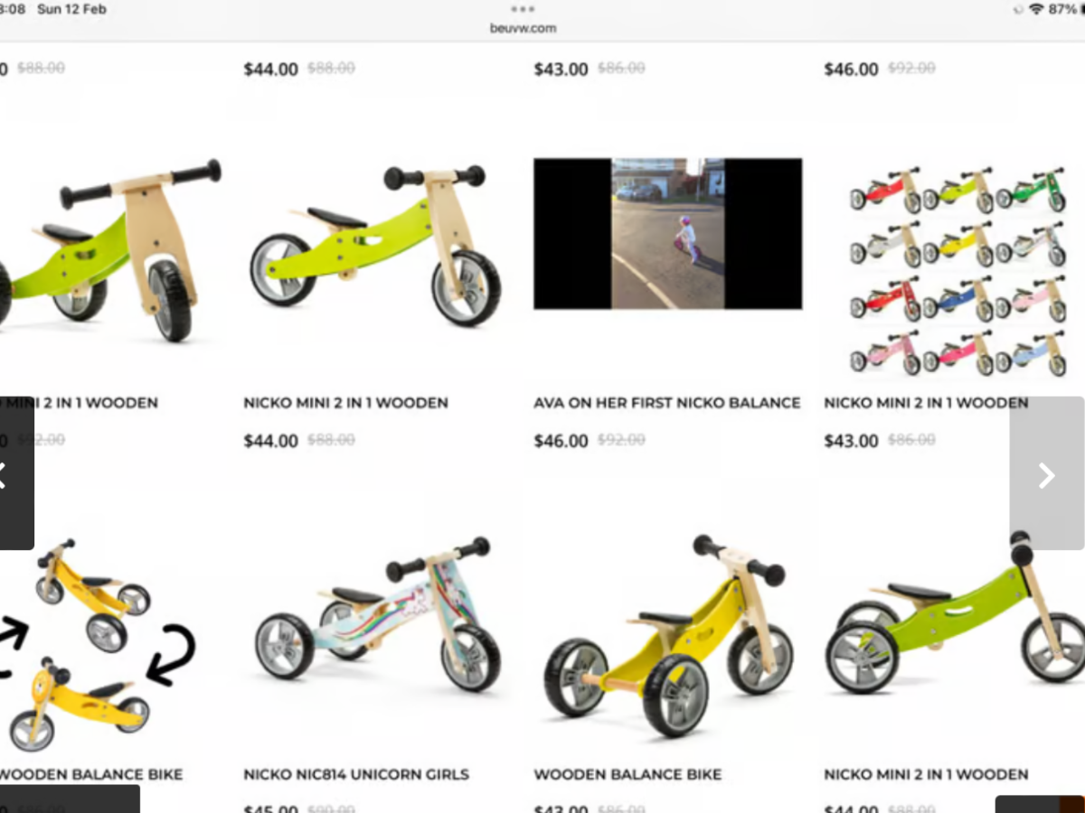Viewport: 1085px width, 813px height.
Task: Open the Ava On Her First Nicko Balance link
Action: 667,403
